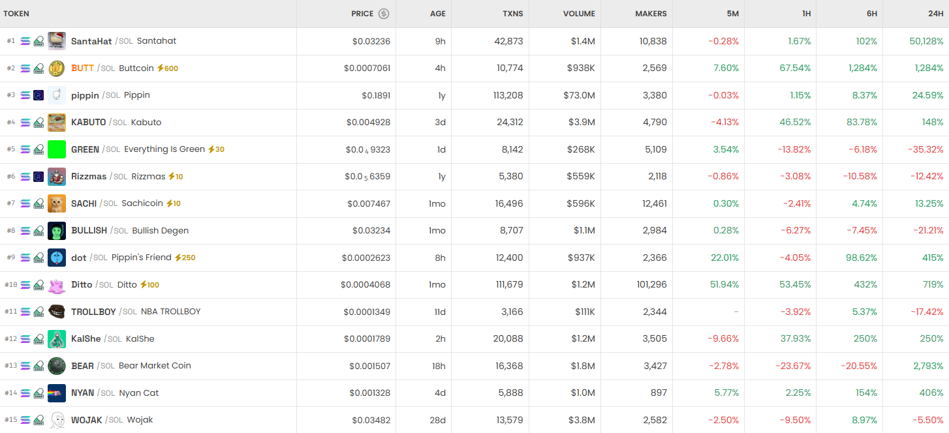Image resolution: width=949 pixels, height=433 pixels.
Task: Click the Solana chain icon for WOJAK
Action: pyautogui.click(x=25, y=420)
